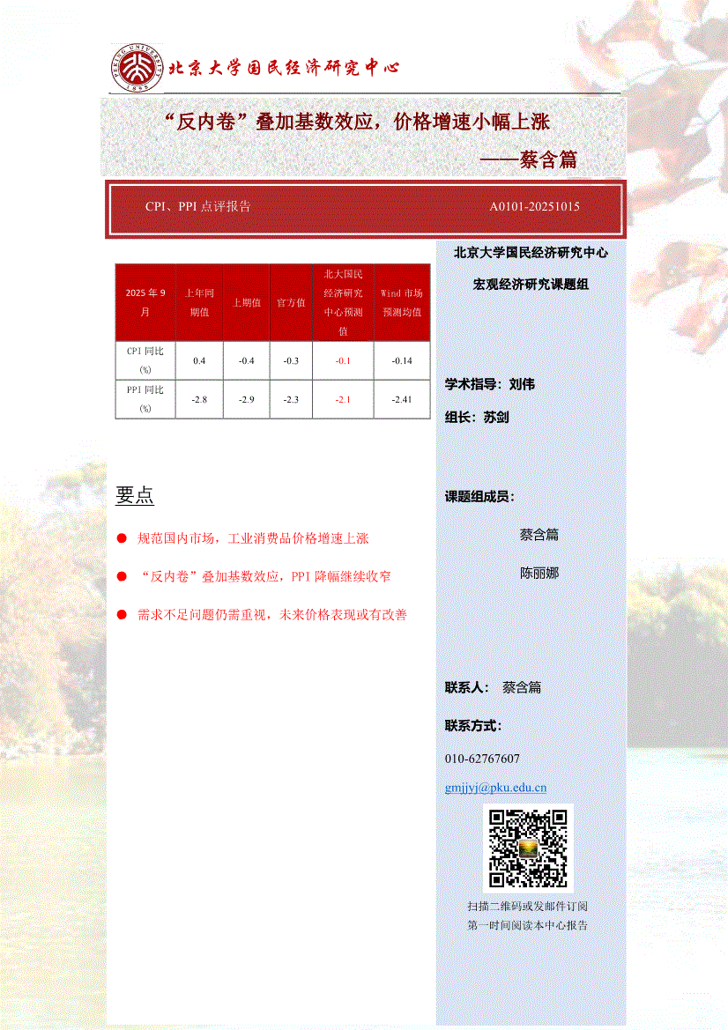The height and width of the screenshot is (1030, 728).
Task: Click the Peking University seal logo
Action: [x=137, y=68]
